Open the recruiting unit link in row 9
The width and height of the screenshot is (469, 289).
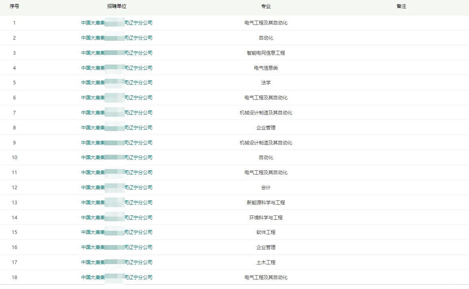point(117,143)
